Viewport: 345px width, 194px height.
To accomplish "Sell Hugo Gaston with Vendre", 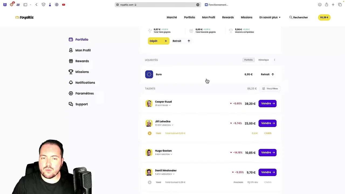I will tap(267, 153).
